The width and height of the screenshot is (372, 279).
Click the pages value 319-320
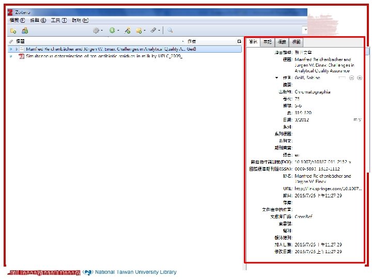tap(303, 113)
